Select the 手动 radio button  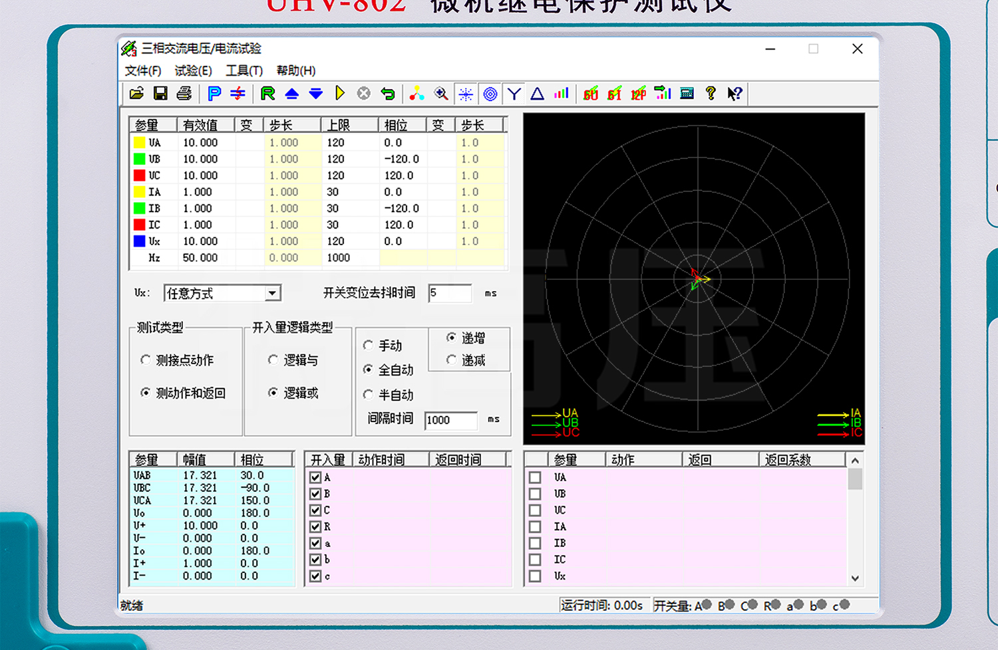point(369,345)
